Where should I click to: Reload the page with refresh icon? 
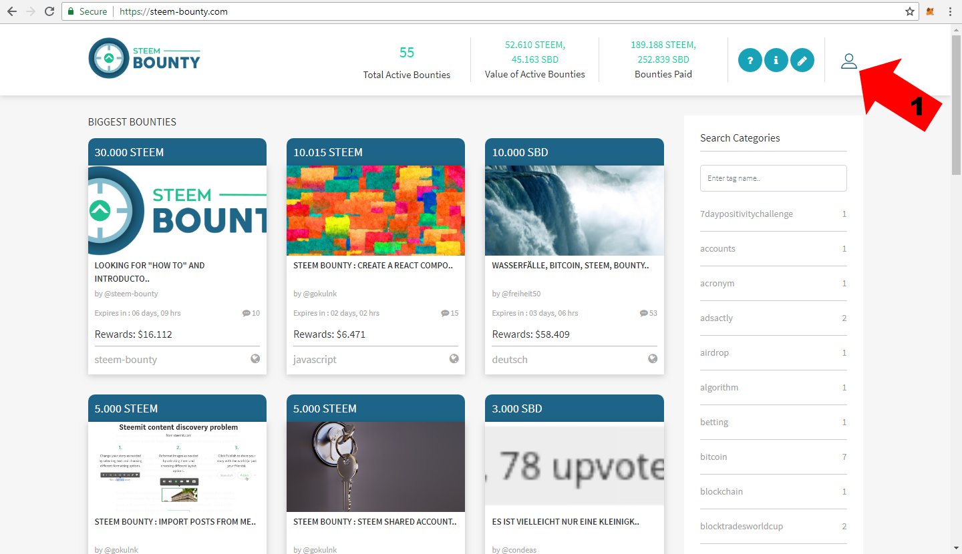49,11
